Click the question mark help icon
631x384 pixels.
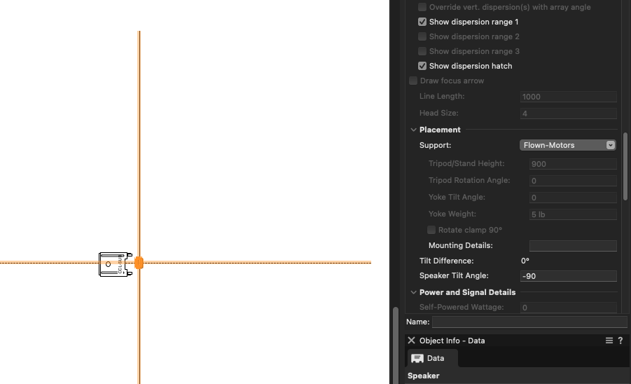620,341
